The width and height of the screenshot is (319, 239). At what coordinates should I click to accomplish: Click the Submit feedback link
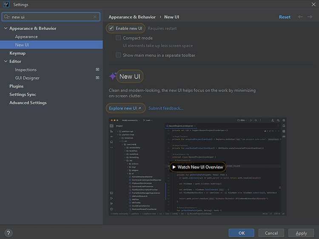coord(166,108)
